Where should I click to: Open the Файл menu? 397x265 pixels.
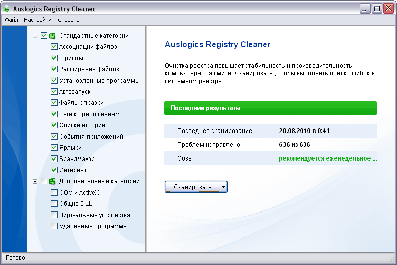[11, 20]
